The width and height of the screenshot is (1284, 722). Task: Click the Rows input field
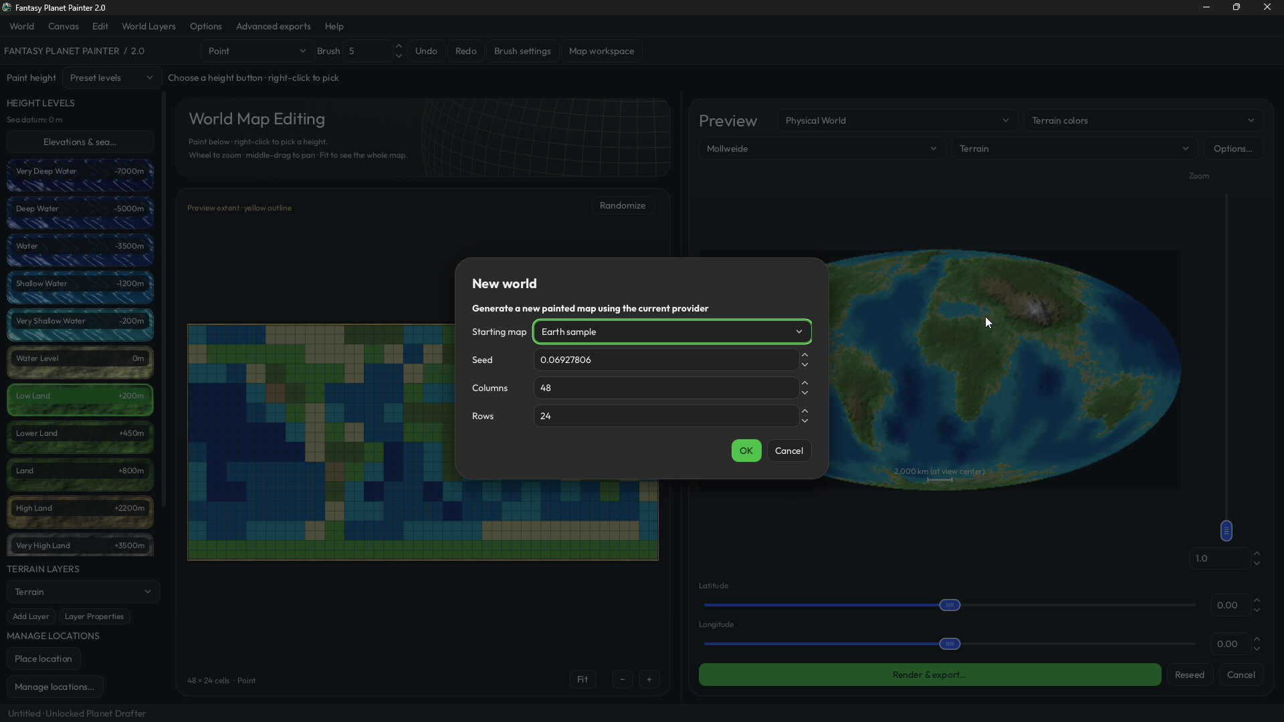click(666, 416)
